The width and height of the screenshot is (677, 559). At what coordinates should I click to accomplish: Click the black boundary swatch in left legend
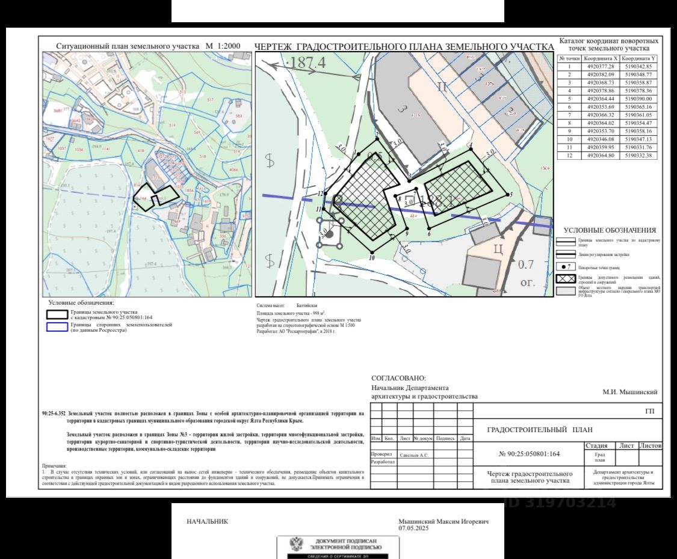coord(57,314)
